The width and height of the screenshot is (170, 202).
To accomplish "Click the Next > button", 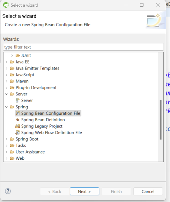I will pos(84,192).
